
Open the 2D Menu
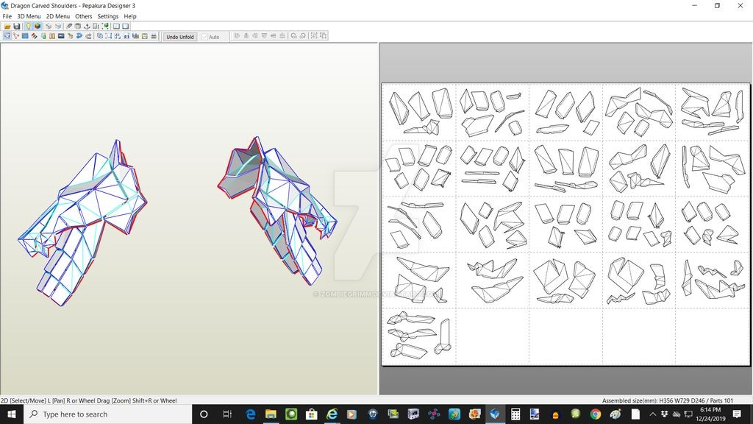point(57,16)
